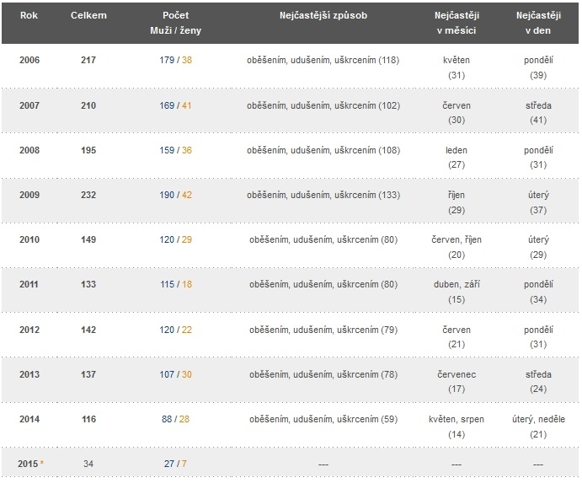Image resolution: width=582 pixels, height=494 pixels.
Task: Click the "Rok" column header
Action: [29, 16]
